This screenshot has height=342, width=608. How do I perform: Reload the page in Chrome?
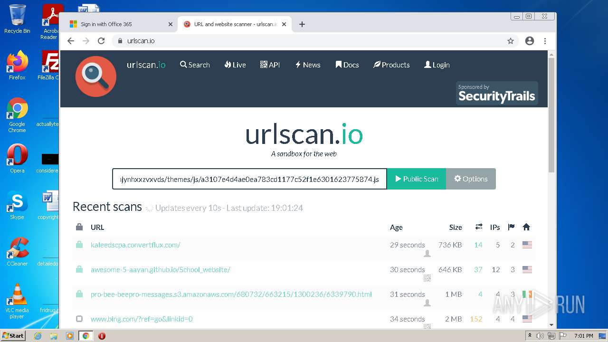pos(101,41)
